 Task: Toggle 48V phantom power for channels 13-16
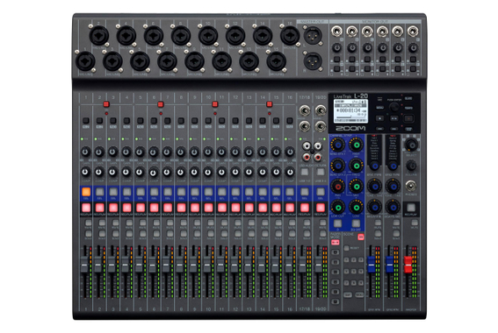(x=270, y=104)
